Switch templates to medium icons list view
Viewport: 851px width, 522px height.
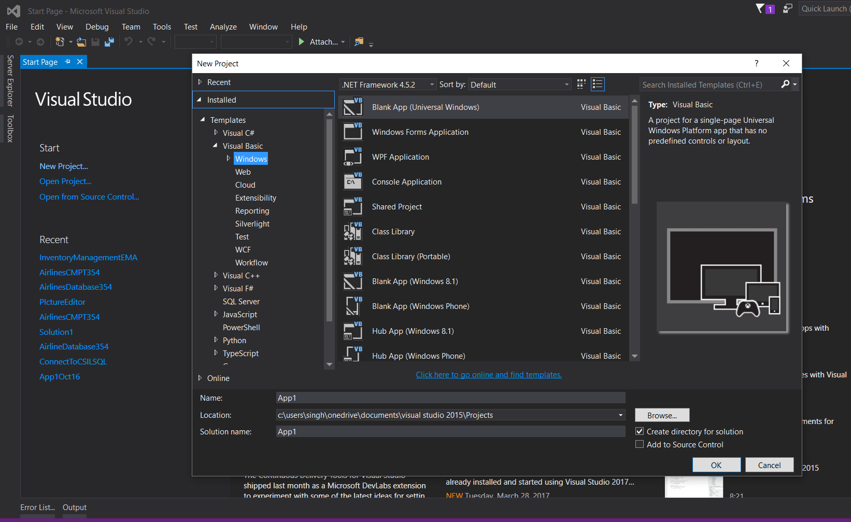click(598, 84)
